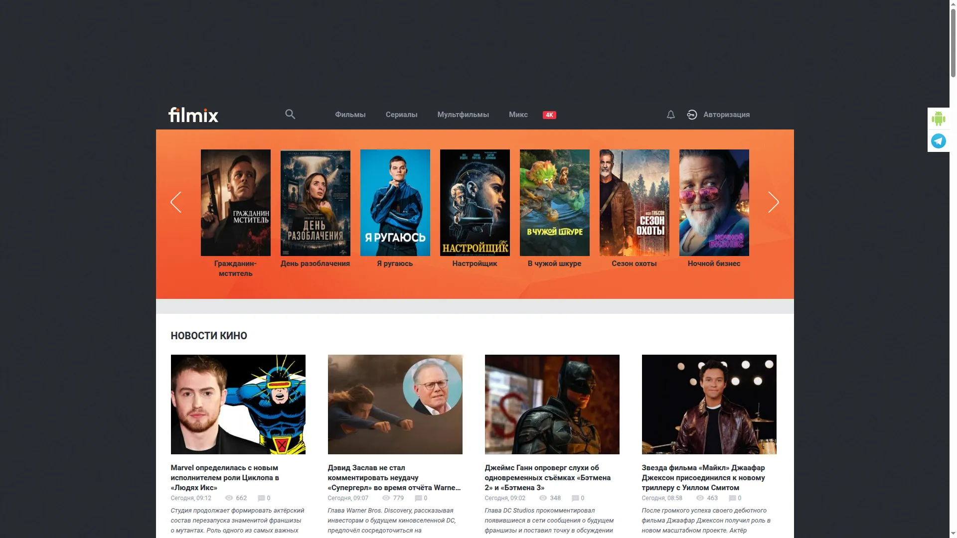Open the Сезон охоты poster
The height and width of the screenshot is (538, 957).
point(635,203)
